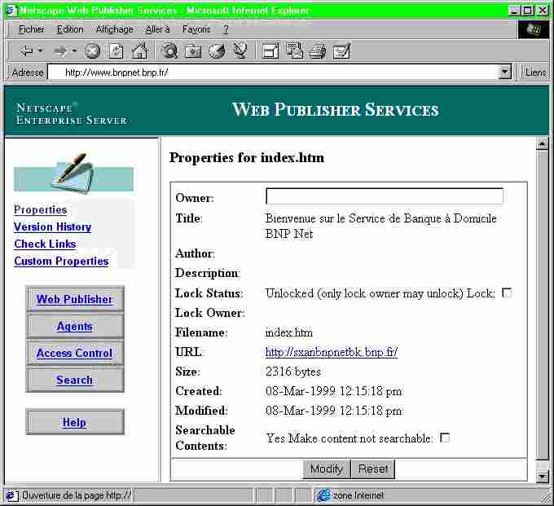Click the 2316 bytes size value
554x506 pixels.
[x=293, y=372]
